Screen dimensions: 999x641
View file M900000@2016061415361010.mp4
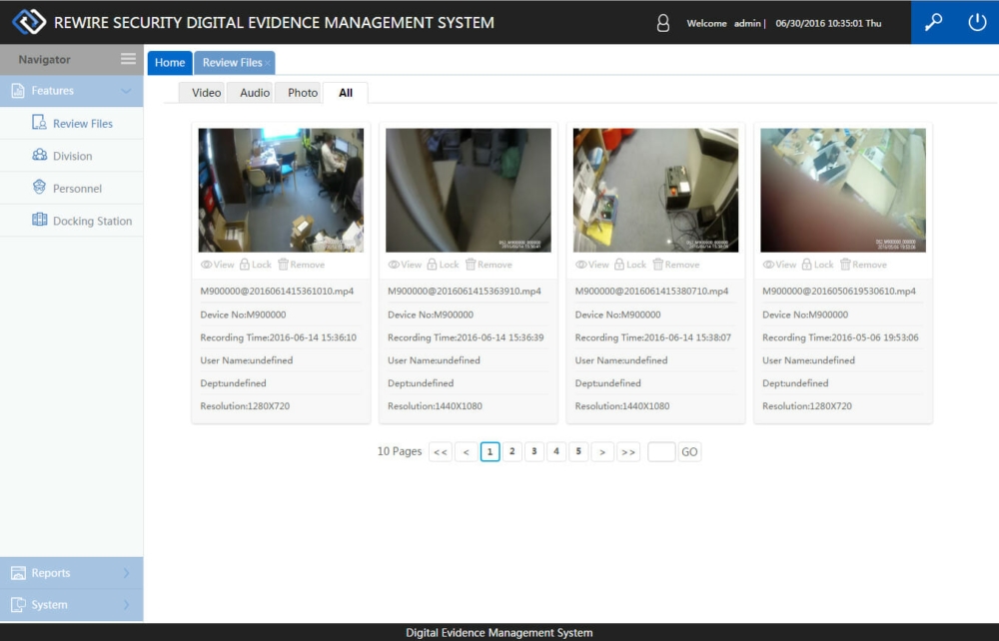click(x=217, y=265)
